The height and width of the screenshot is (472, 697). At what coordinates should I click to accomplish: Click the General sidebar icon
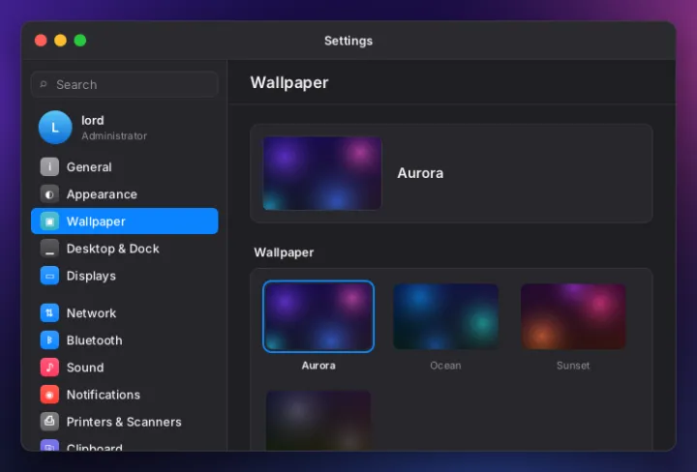point(49,167)
